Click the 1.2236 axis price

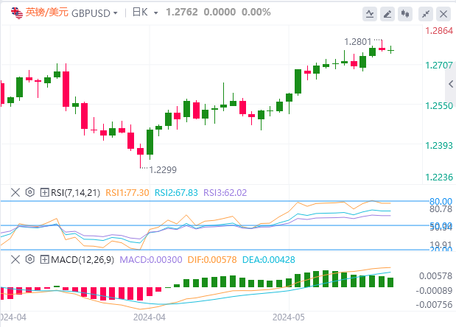coord(439,177)
